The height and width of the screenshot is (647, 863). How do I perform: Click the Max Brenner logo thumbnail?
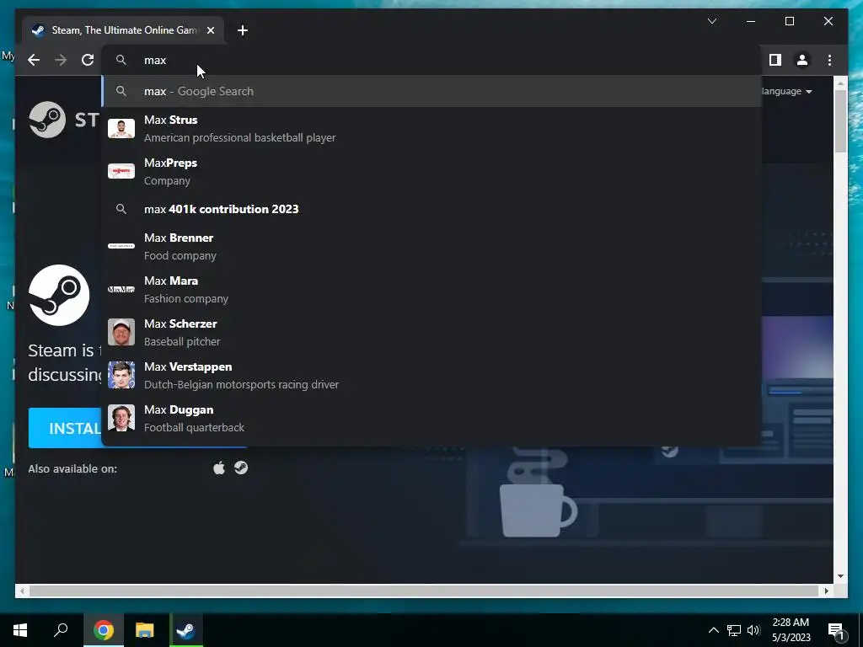pos(121,246)
